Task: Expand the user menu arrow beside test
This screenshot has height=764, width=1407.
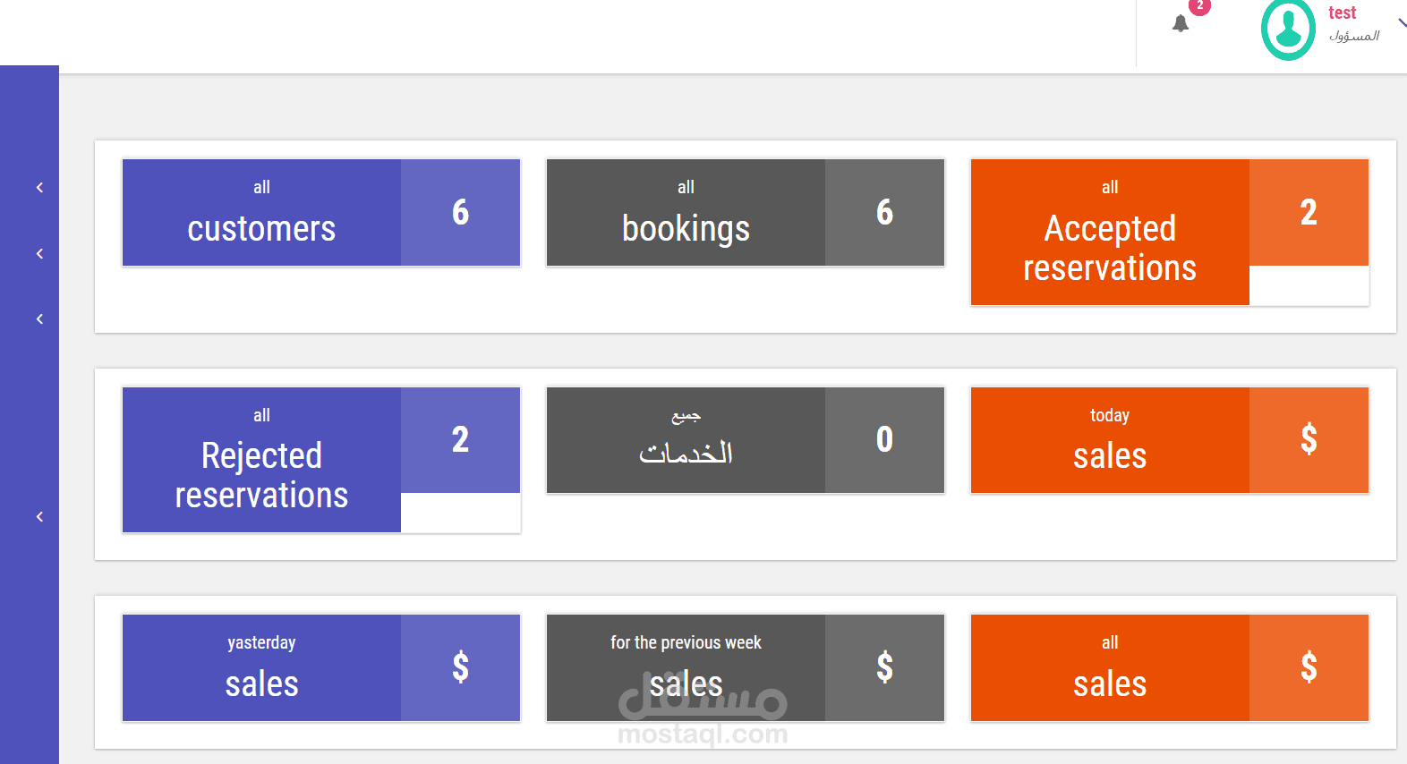Action: point(1402,23)
